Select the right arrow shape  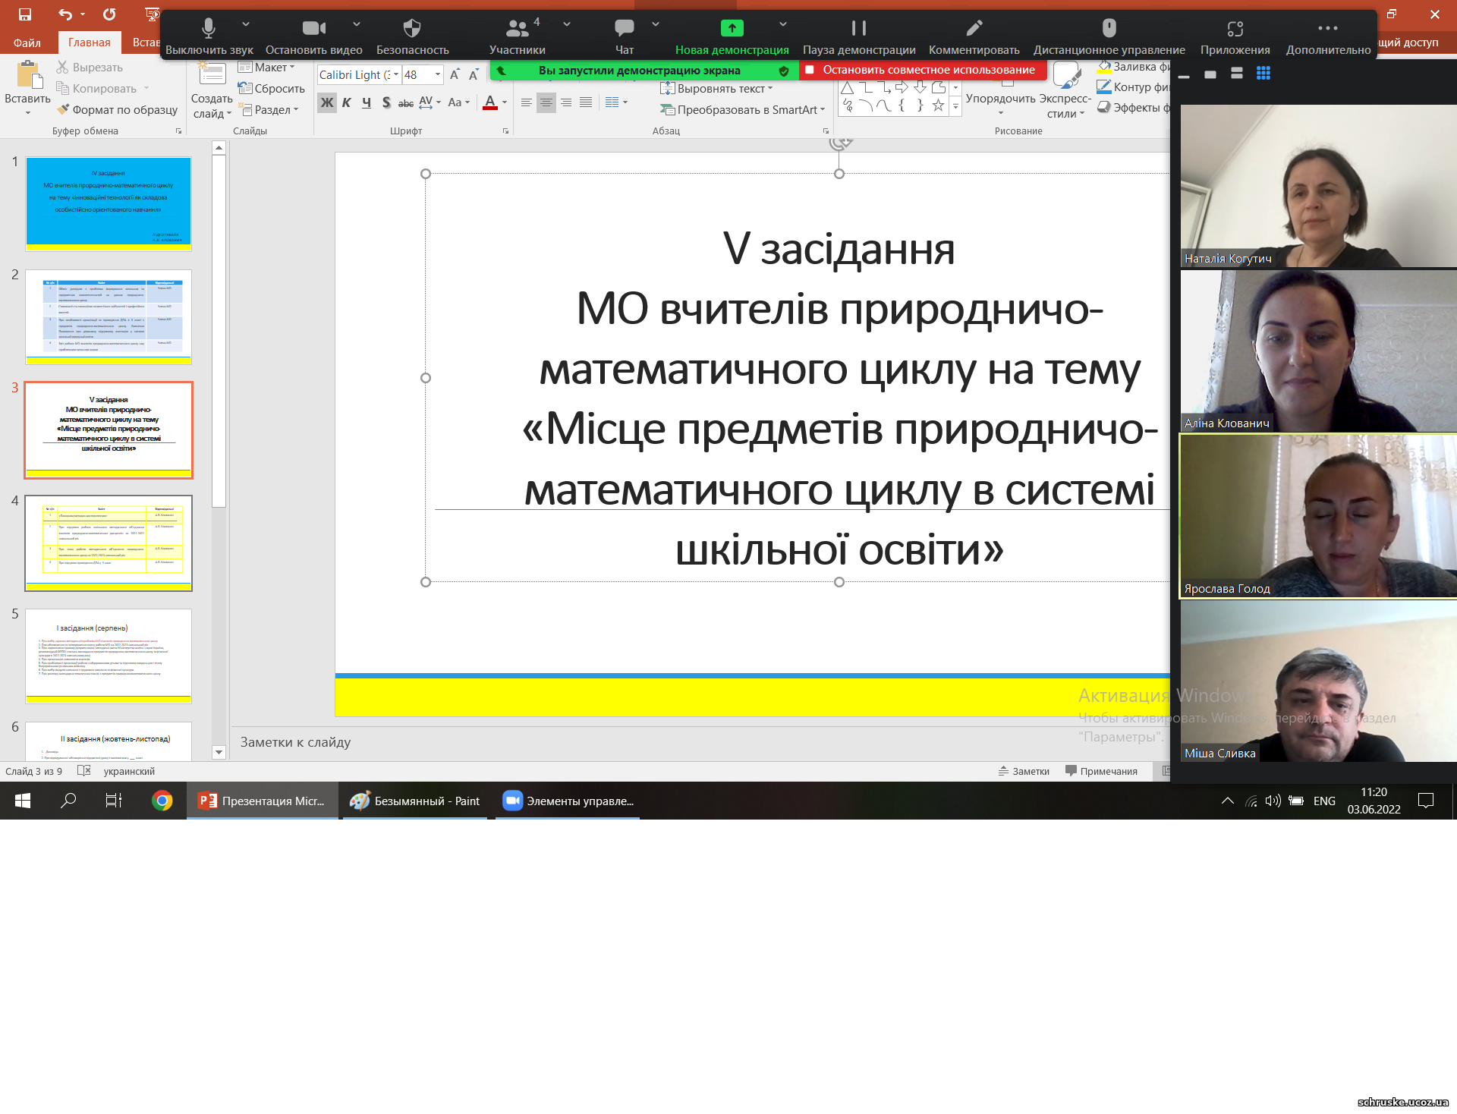(902, 88)
